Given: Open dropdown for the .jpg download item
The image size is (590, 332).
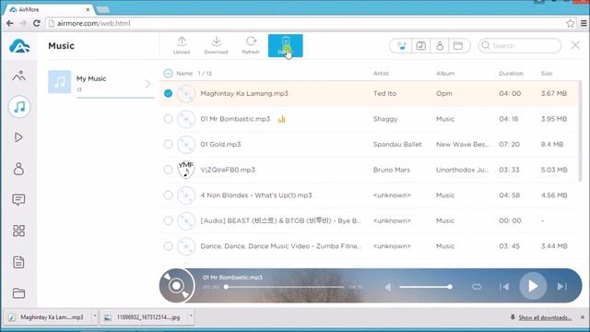Looking at the screenshot, I should (191, 316).
